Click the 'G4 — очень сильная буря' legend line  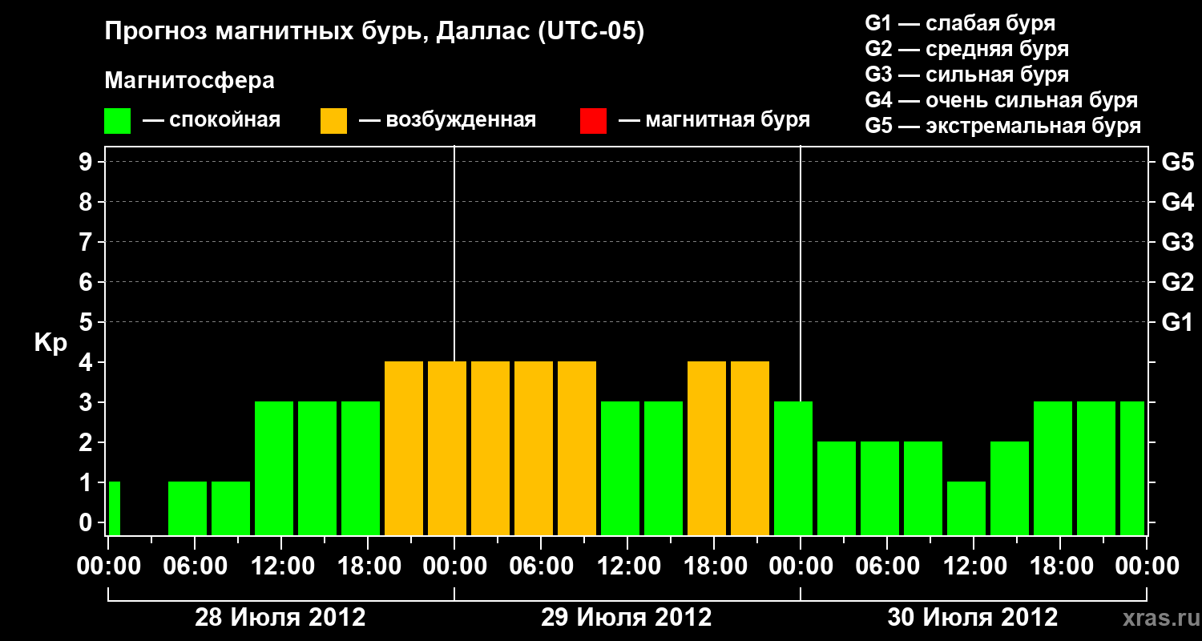point(1002,100)
